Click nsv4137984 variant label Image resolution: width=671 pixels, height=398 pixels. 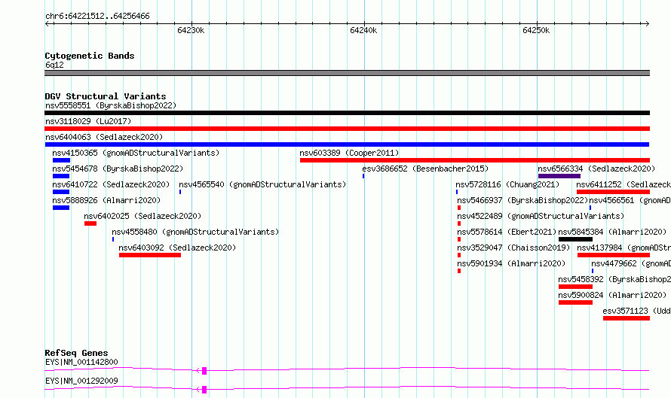pyautogui.click(x=624, y=248)
